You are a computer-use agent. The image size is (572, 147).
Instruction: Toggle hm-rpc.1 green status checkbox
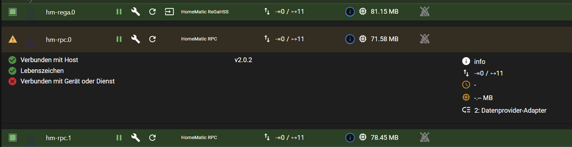click(x=13, y=138)
